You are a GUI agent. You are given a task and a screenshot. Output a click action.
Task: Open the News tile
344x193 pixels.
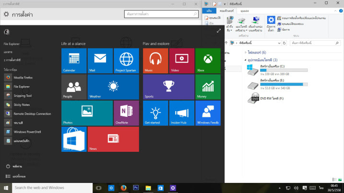pyautogui.click(x=113, y=139)
